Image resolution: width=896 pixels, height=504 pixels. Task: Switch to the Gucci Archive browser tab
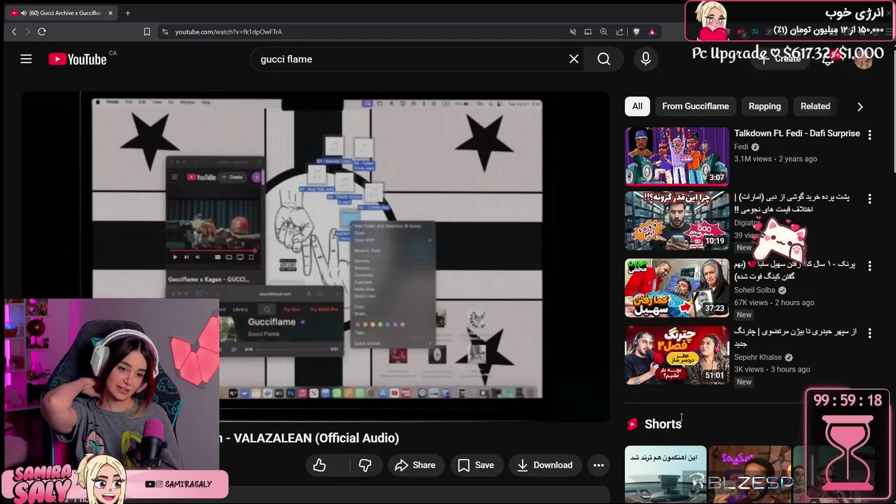point(63,13)
